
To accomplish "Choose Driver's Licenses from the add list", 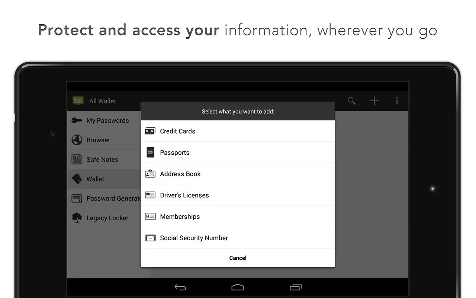I will [238, 195].
